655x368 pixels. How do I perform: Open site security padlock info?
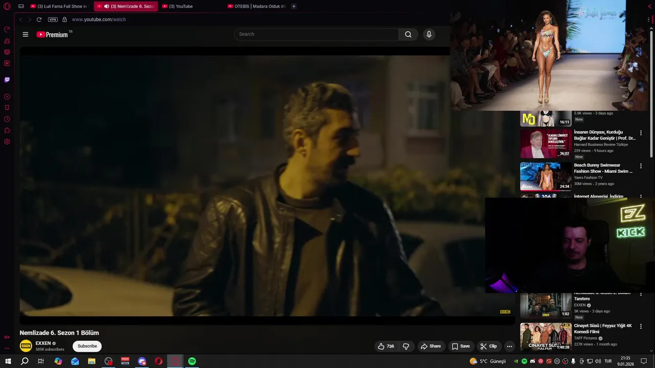(x=64, y=19)
